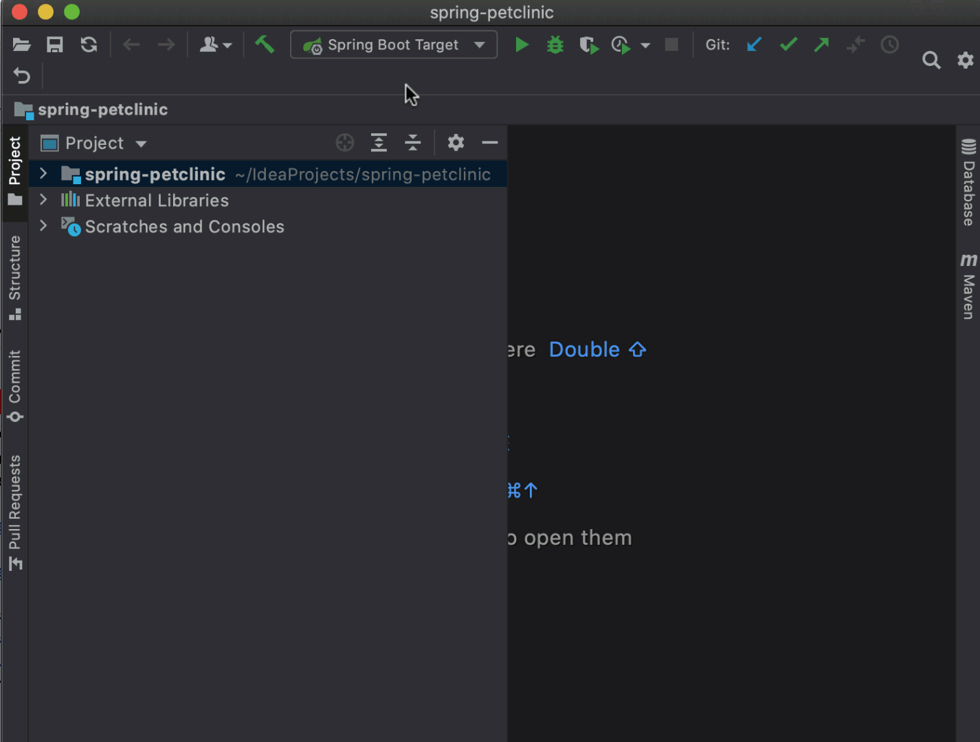Open the Structure tool window tab
The height and width of the screenshot is (742, 980).
point(14,278)
